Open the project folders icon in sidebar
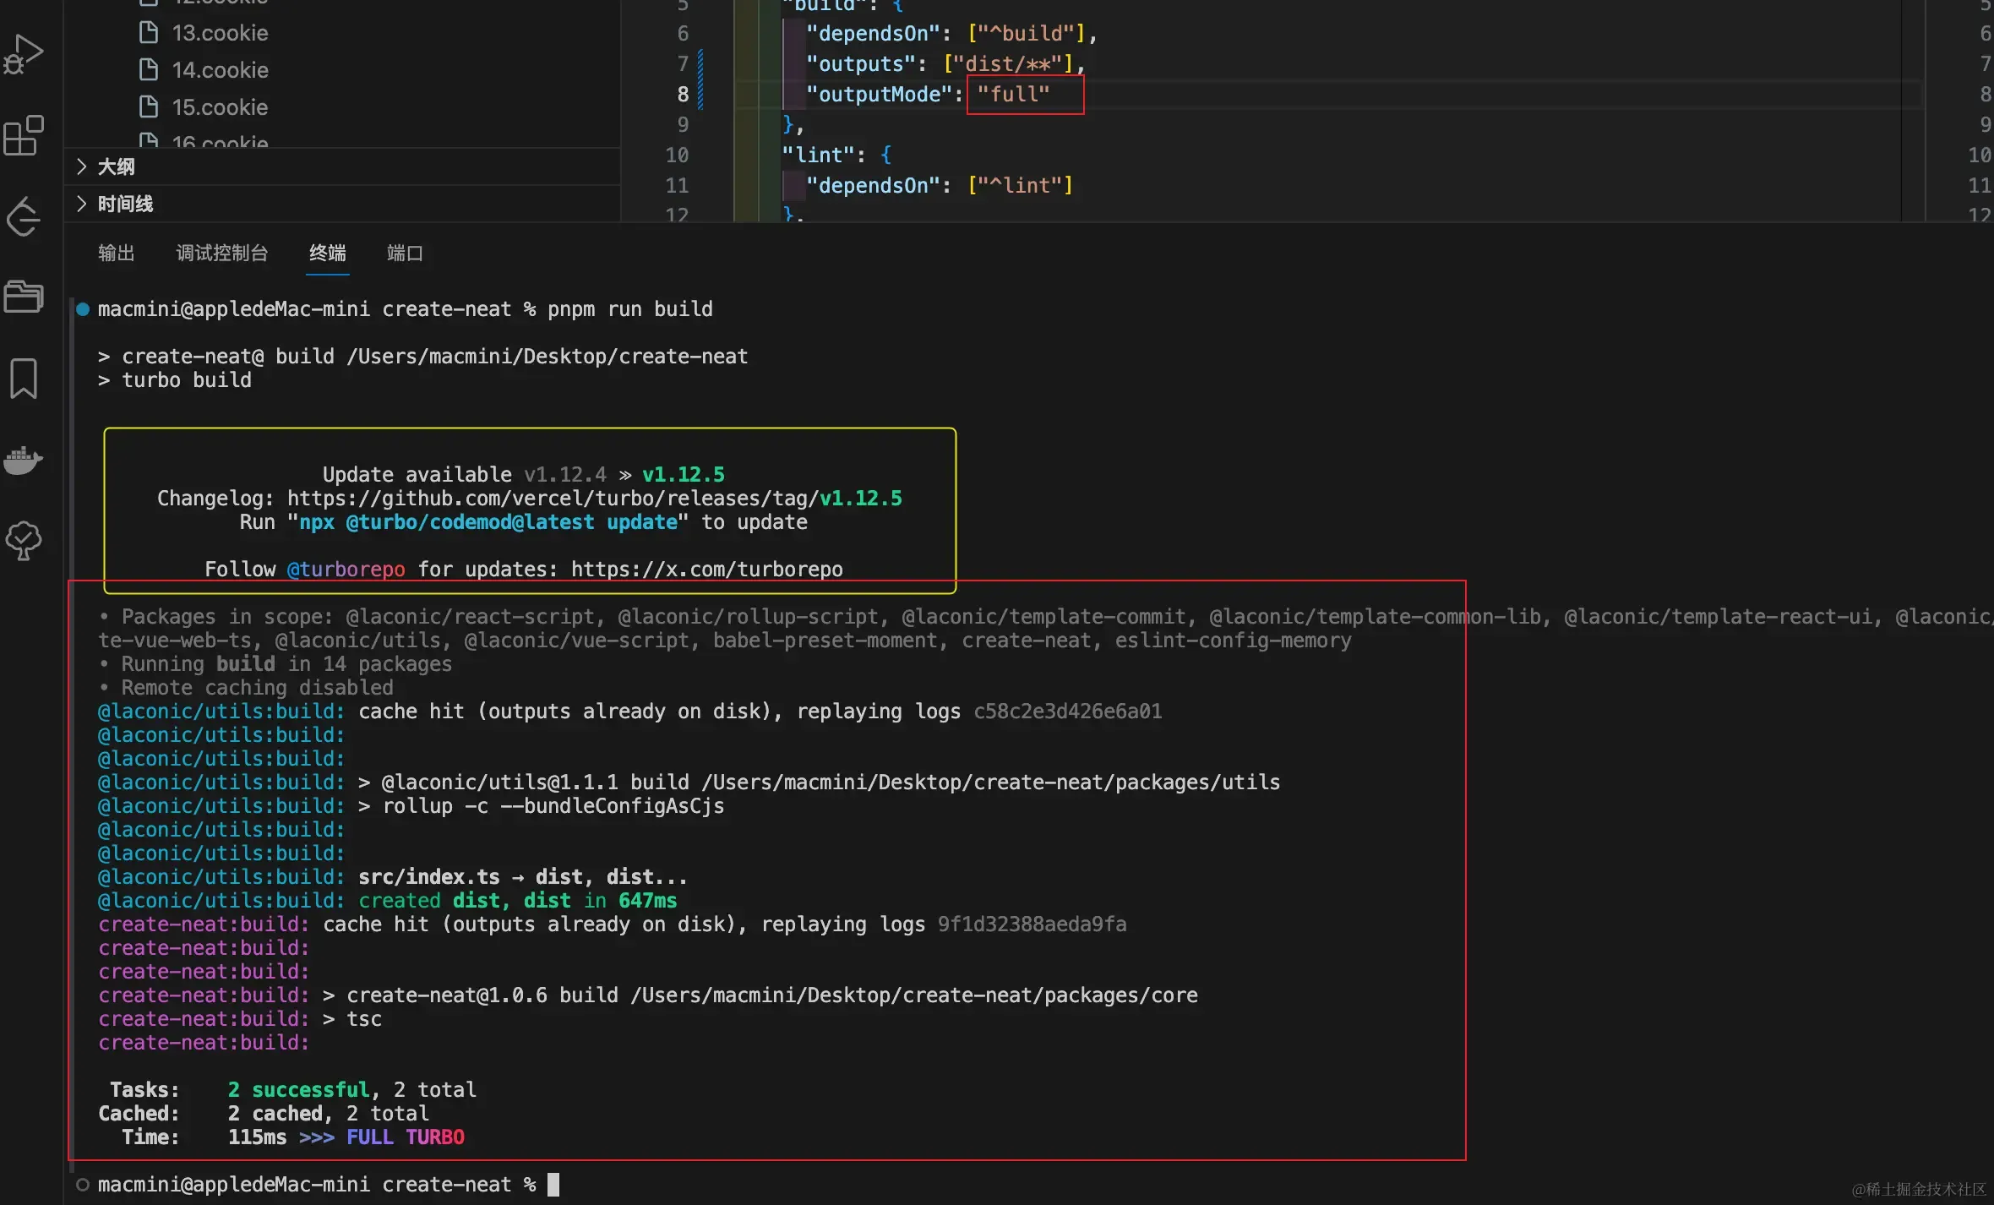Screen dimensions: 1994x1205 (x=24, y=296)
